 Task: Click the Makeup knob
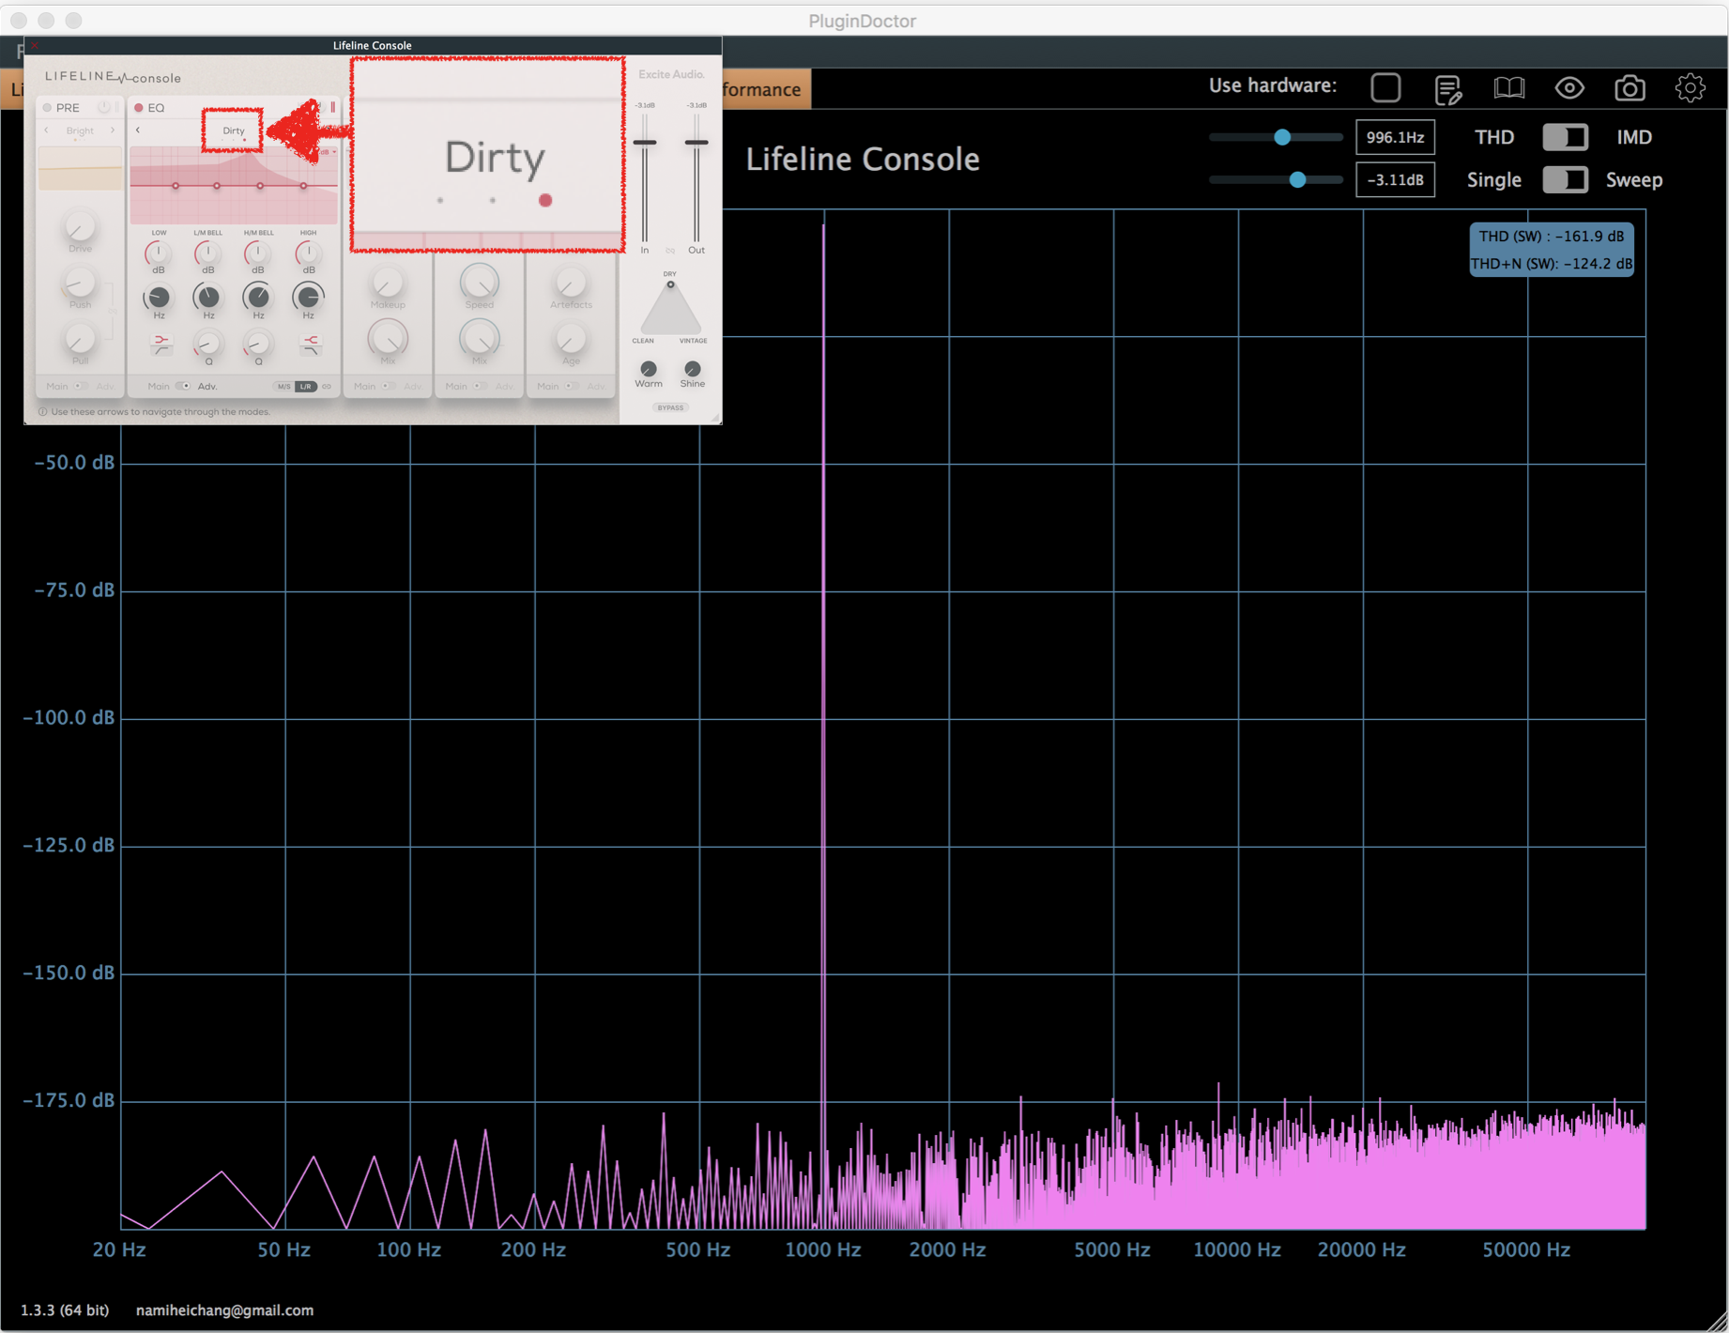387,283
